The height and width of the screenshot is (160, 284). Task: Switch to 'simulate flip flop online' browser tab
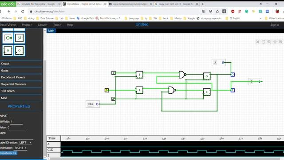coord(38,4)
